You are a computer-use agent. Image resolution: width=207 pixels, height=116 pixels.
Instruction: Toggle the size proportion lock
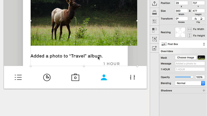tap(190, 11)
